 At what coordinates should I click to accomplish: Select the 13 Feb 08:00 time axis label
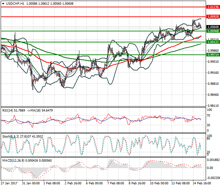pos(180,183)
